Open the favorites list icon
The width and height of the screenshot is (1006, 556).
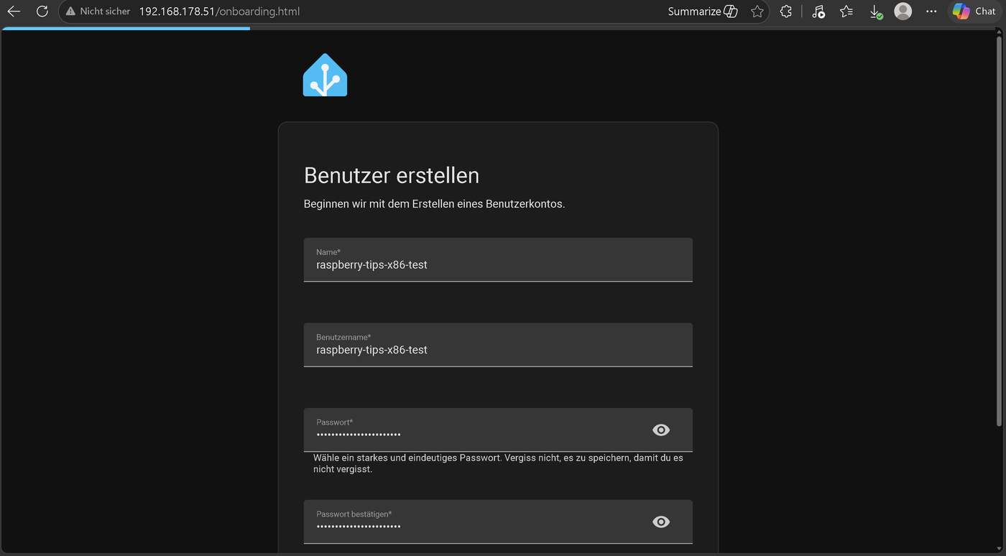[846, 11]
